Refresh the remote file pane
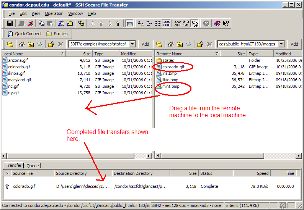 click(x=188, y=44)
